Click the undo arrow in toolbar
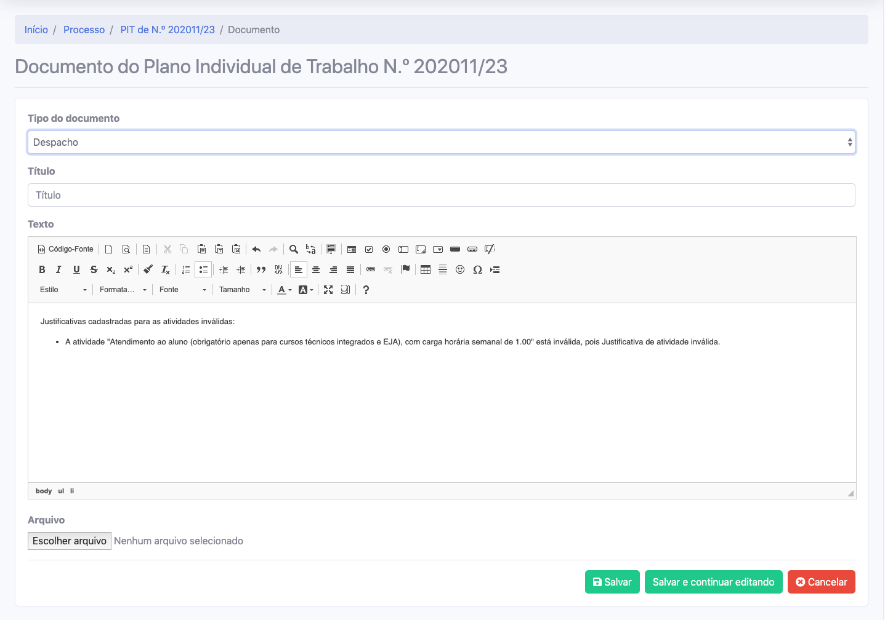 pos(256,249)
